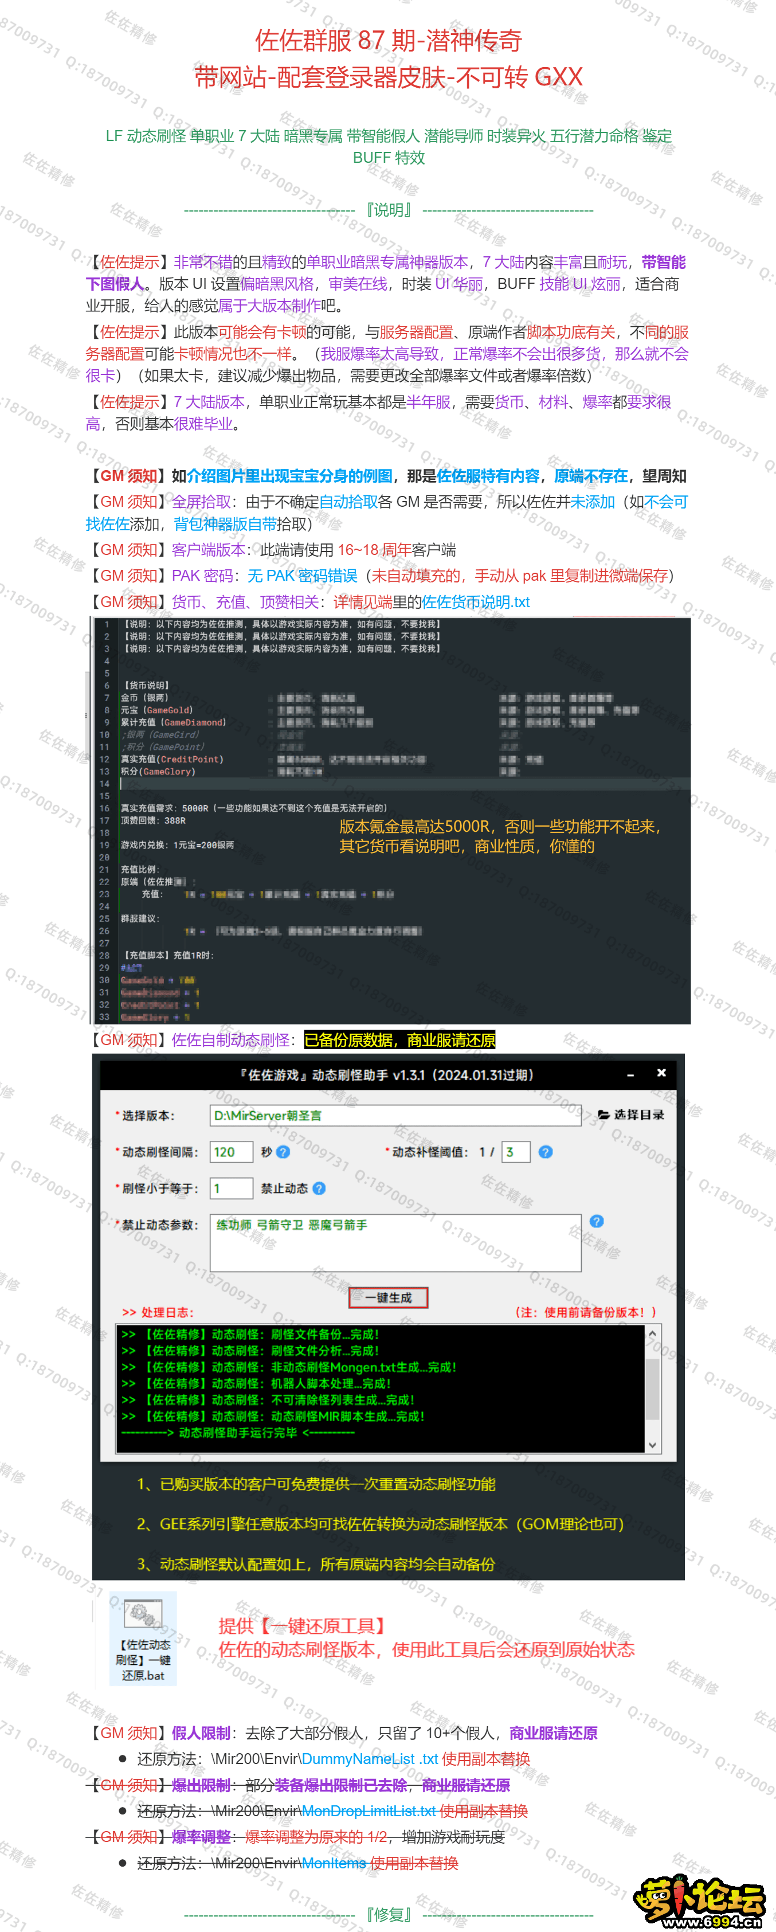Click the 选择目录 text label

click(x=639, y=1115)
